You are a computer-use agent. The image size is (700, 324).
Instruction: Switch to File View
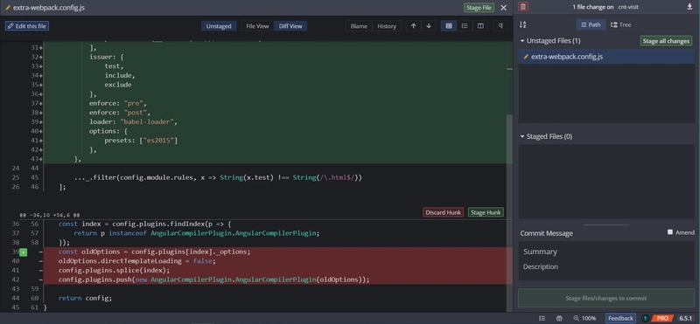(x=257, y=26)
